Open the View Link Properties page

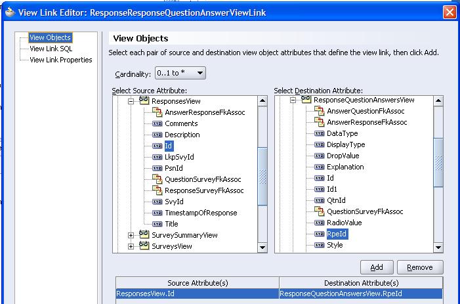click(x=61, y=60)
